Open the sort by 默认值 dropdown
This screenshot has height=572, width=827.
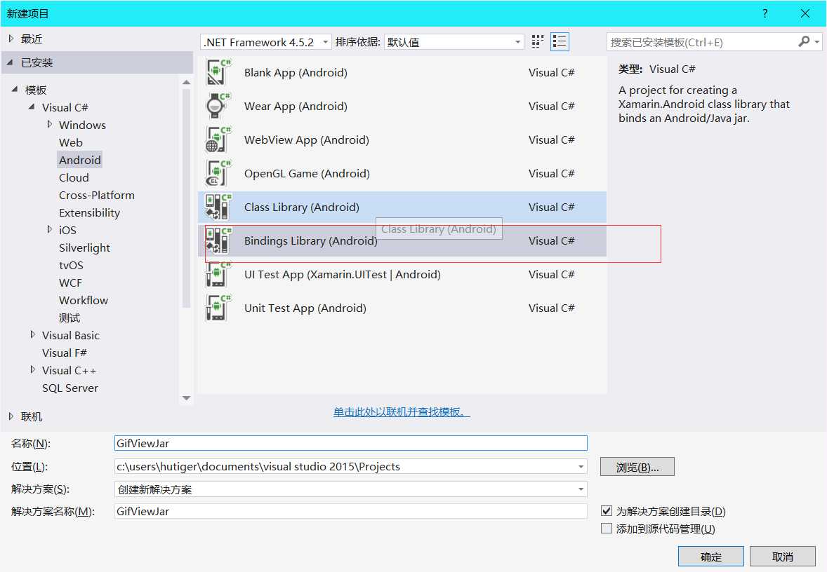[x=454, y=42]
